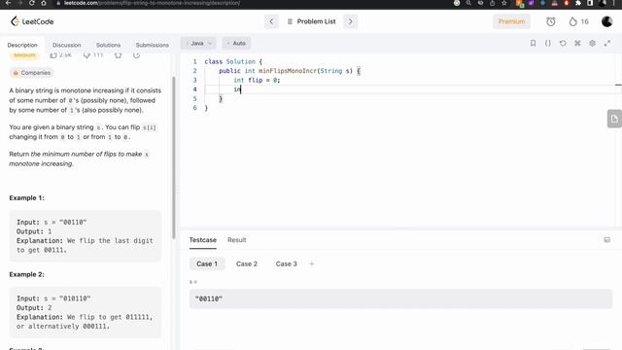Click the Example 1 code block
622x350 pixels.
[86, 236]
